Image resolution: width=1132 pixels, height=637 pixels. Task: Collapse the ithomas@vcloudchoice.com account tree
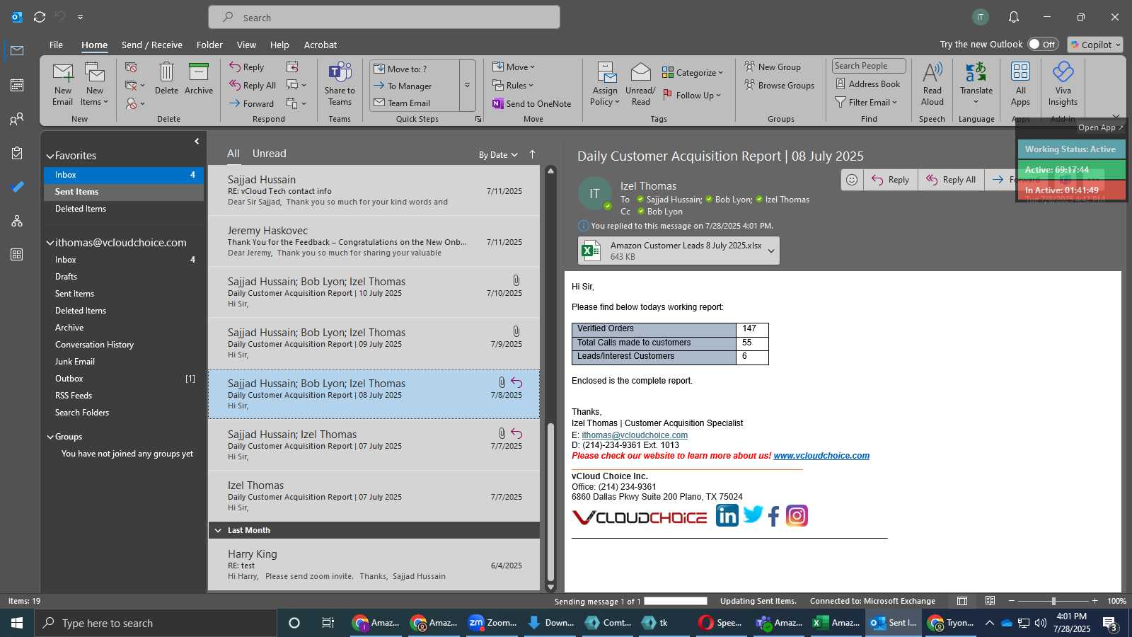(50, 243)
